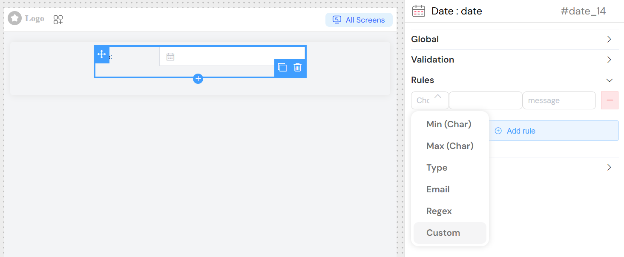The height and width of the screenshot is (257, 624).
Task: Click the Date : date title text
Action: click(457, 11)
